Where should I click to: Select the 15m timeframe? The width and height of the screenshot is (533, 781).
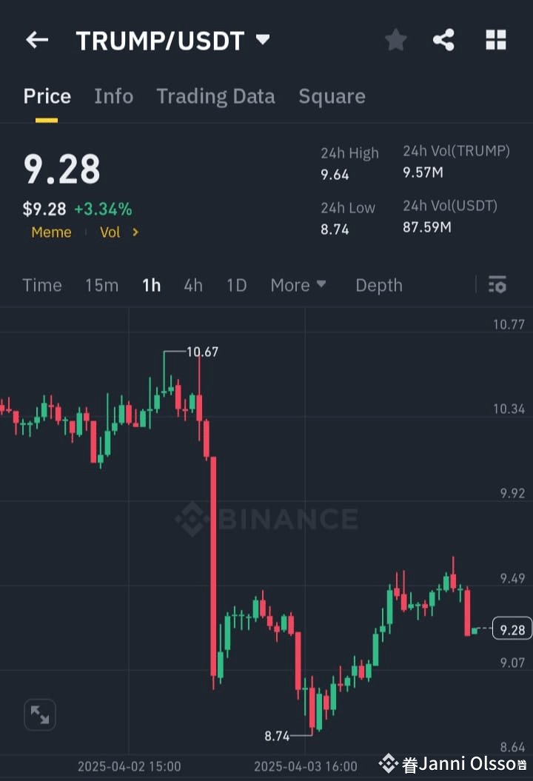coord(101,285)
